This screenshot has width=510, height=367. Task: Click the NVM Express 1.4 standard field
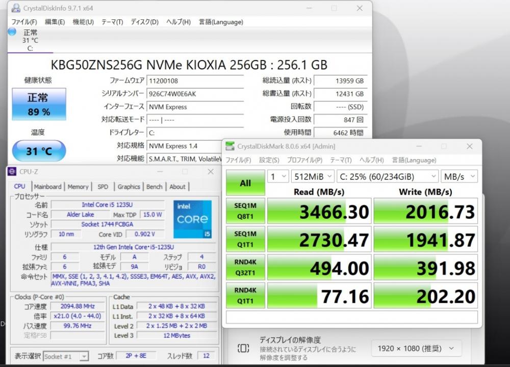pyautogui.click(x=184, y=146)
